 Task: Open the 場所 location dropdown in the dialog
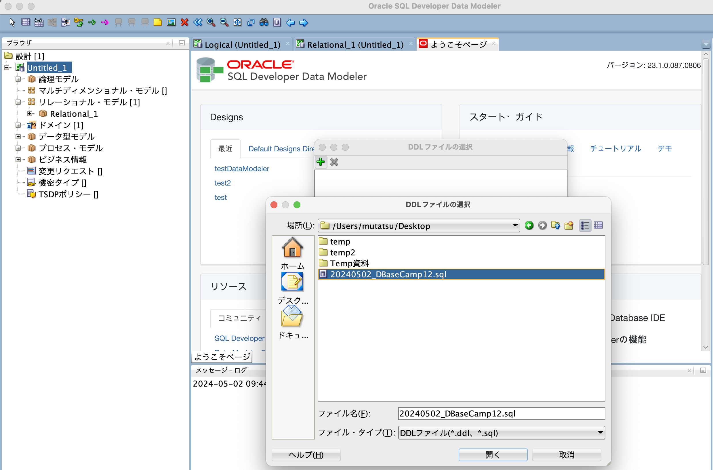pos(515,226)
